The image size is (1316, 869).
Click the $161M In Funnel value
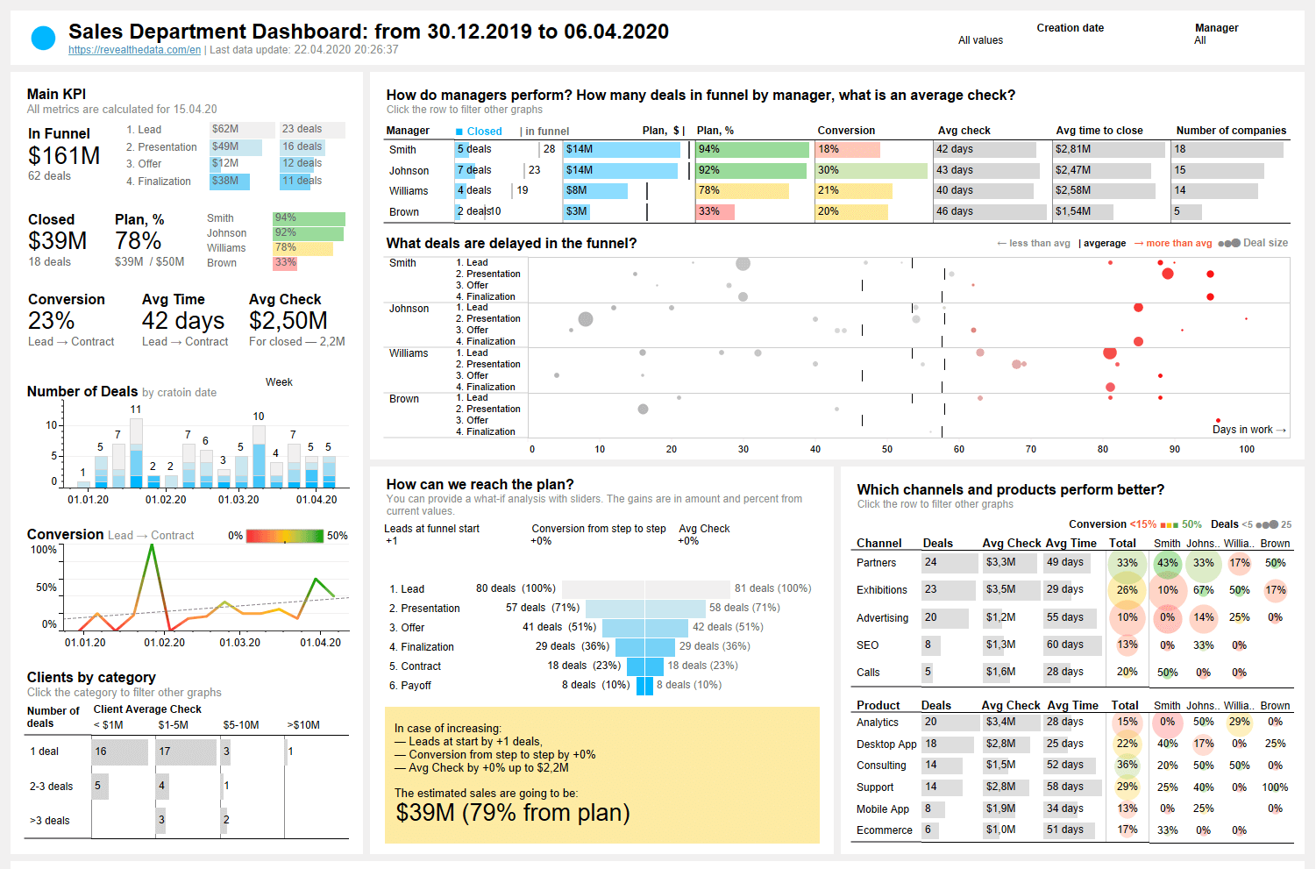click(64, 156)
